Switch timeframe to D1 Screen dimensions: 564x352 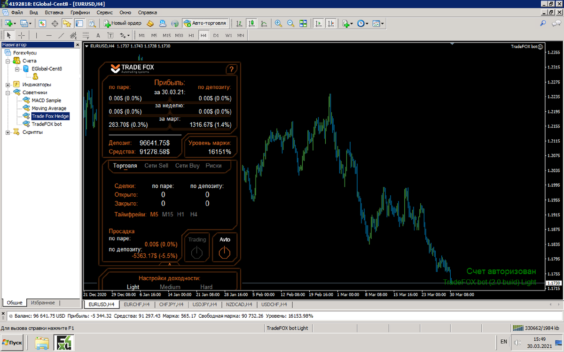click(216, 35)
